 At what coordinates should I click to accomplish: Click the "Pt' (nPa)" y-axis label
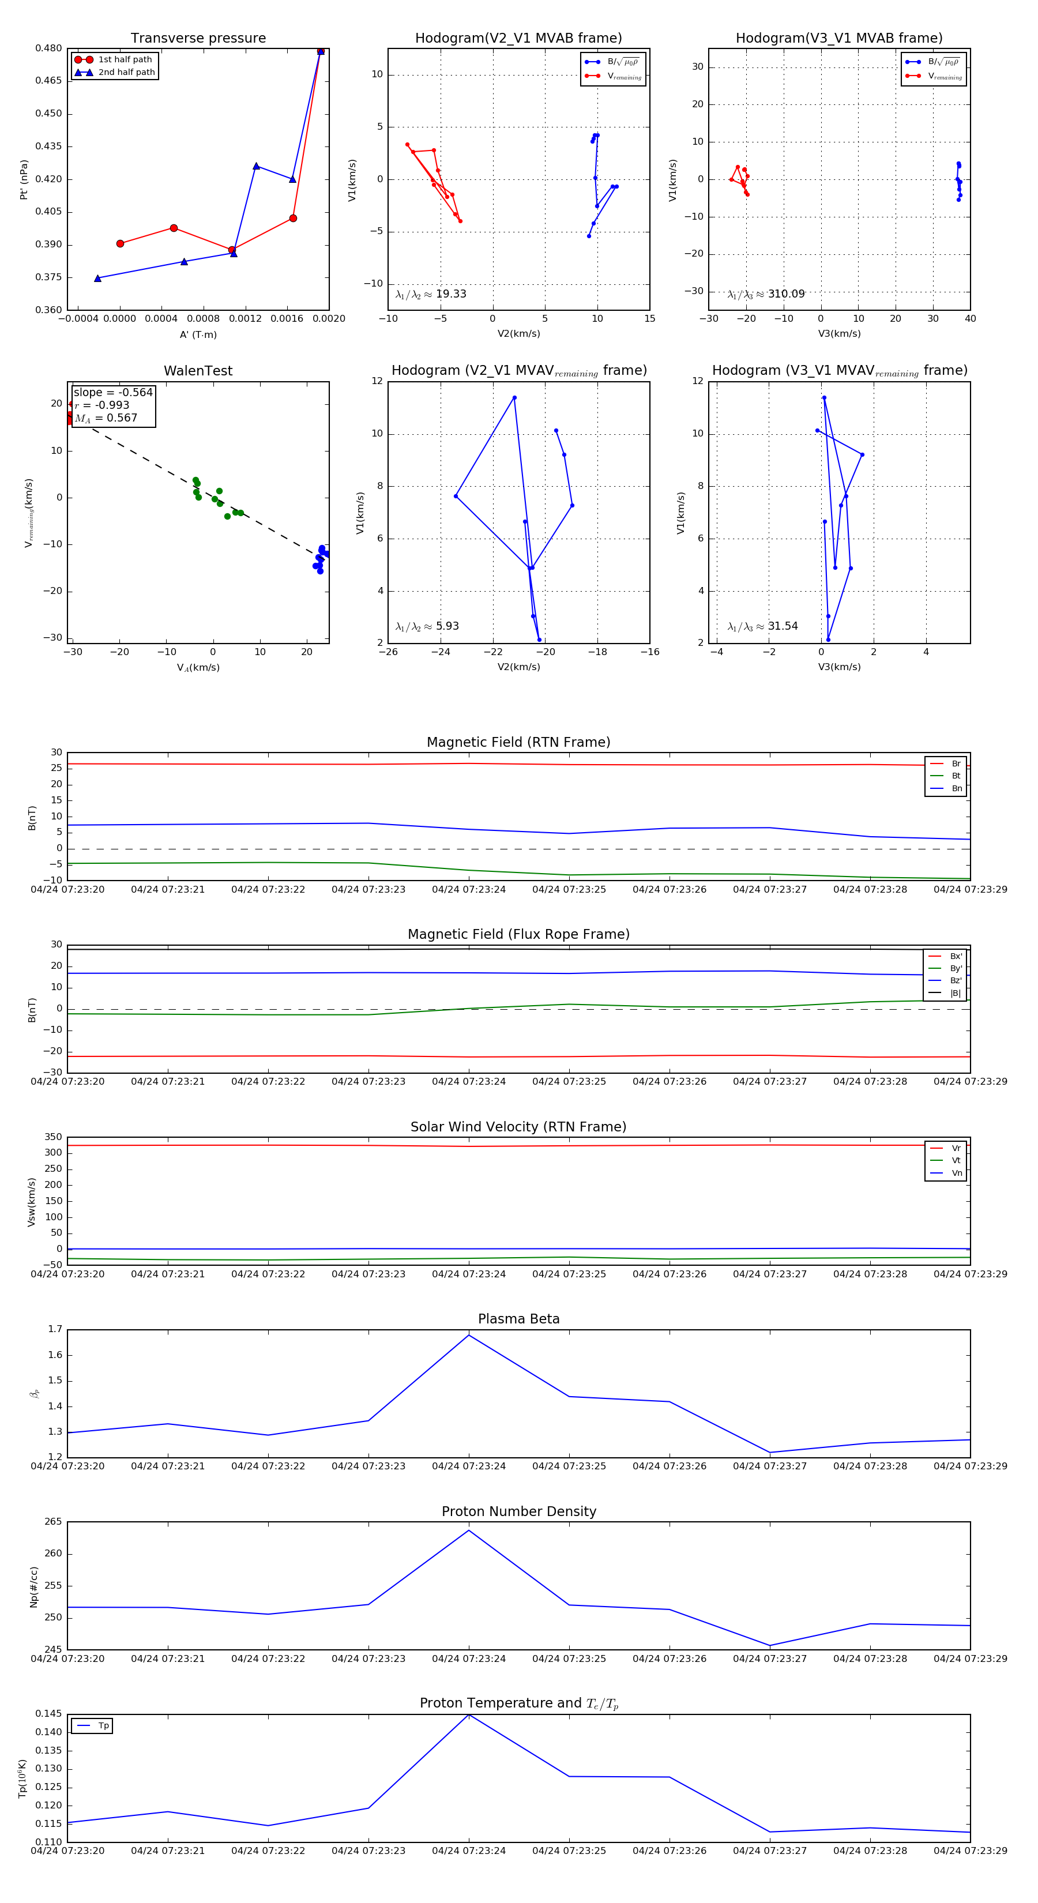click(x=24, y=179)
